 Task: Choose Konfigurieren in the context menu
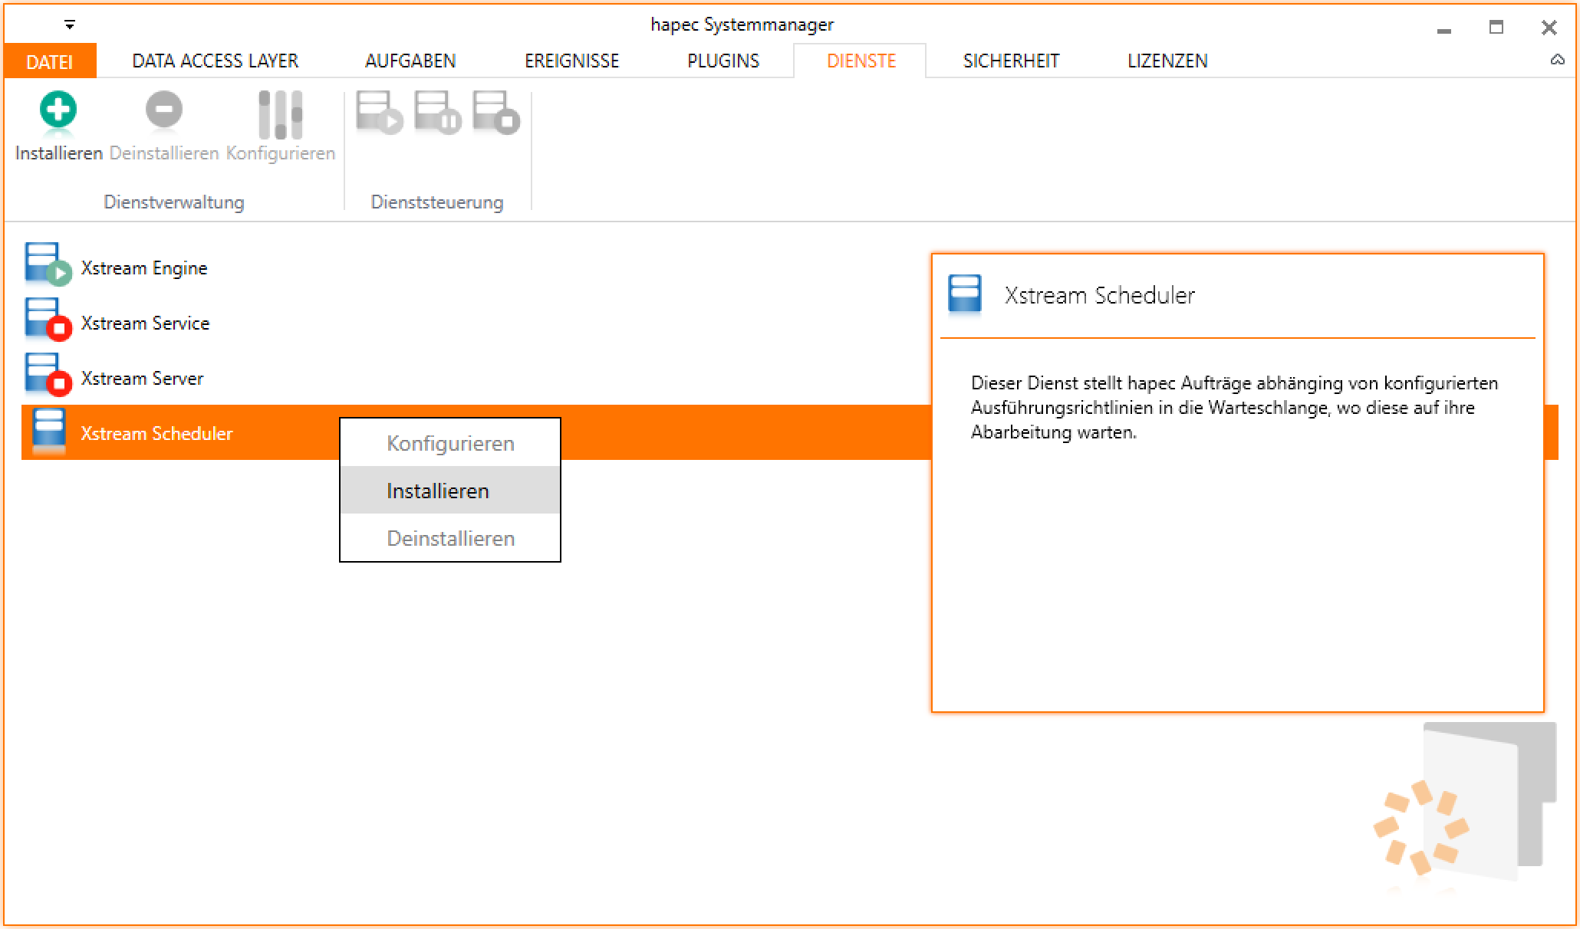[x=450, y=443]
